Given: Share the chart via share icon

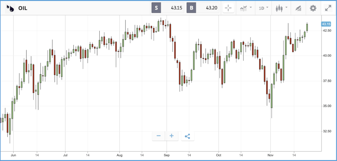Looking at the screenshot, I should [188, 136].
